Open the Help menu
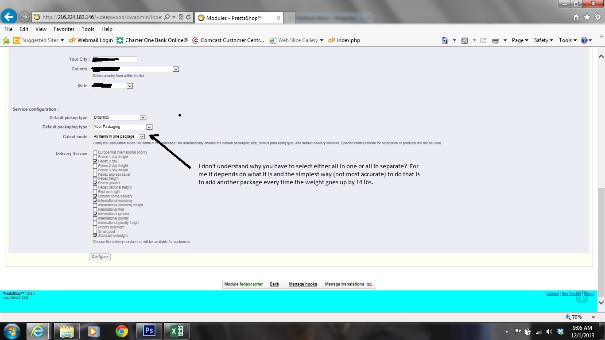 (107, 29)
